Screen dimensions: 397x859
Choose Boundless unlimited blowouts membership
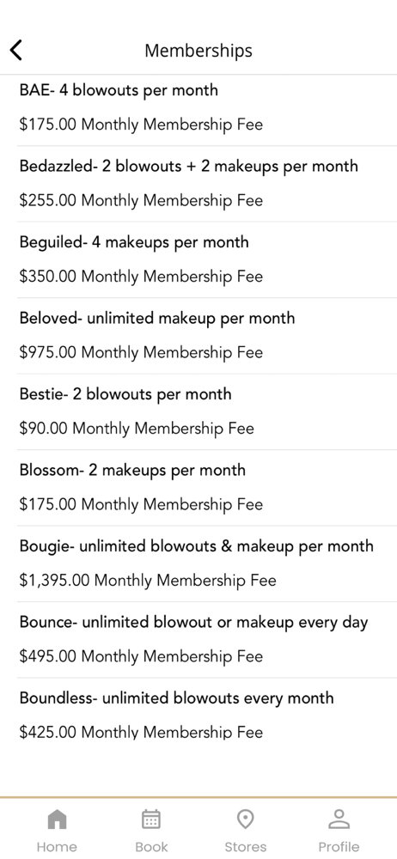(x=198, y=716)
